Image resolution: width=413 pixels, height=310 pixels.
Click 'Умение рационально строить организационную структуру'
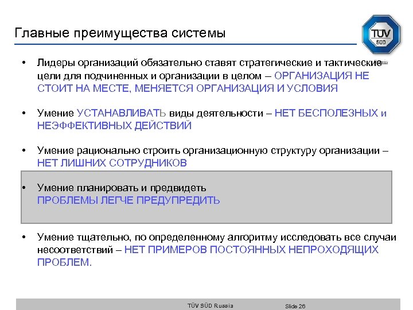pos(177,150)
